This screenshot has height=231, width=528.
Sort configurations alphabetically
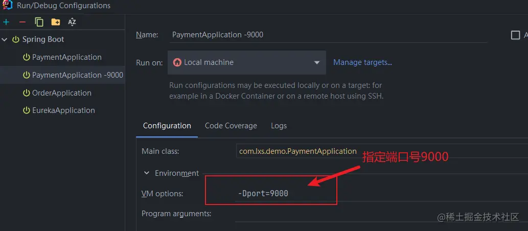72,22
